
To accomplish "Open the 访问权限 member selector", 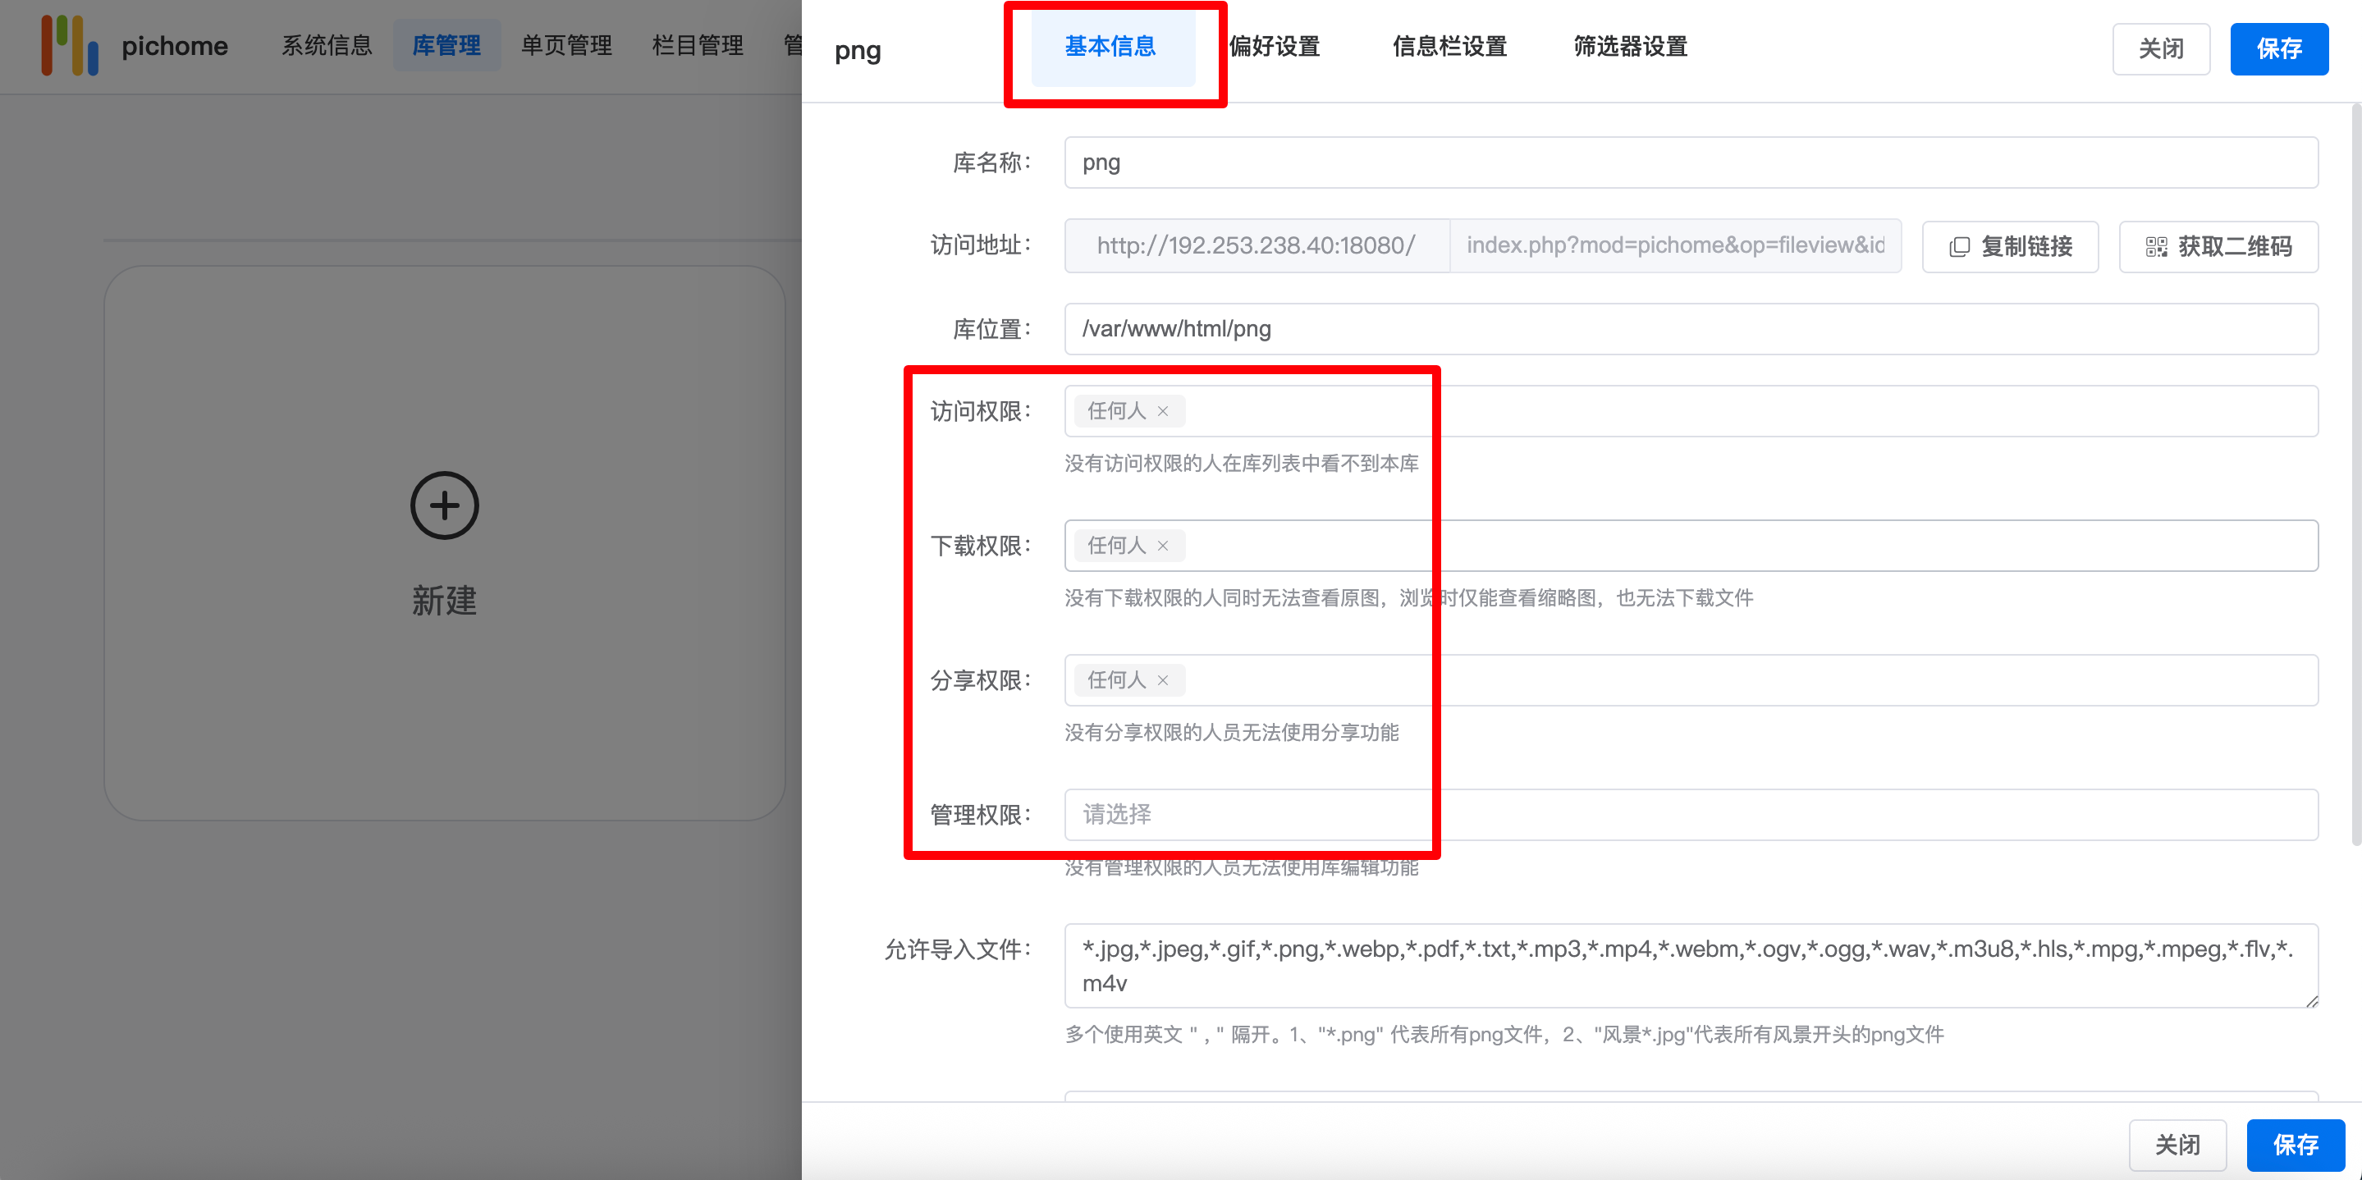I will pos(1650,411).
